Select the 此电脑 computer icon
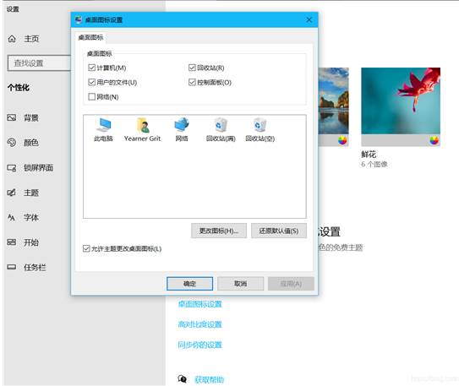The width and height of the screenshot is (459, 386). pyautogui.click(x=103, y=126)
